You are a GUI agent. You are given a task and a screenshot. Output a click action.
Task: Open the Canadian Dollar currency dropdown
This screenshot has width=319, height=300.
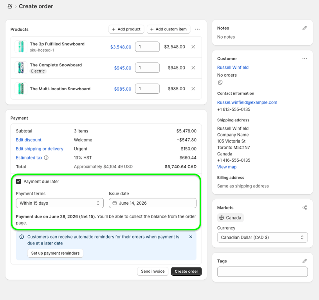263,237
